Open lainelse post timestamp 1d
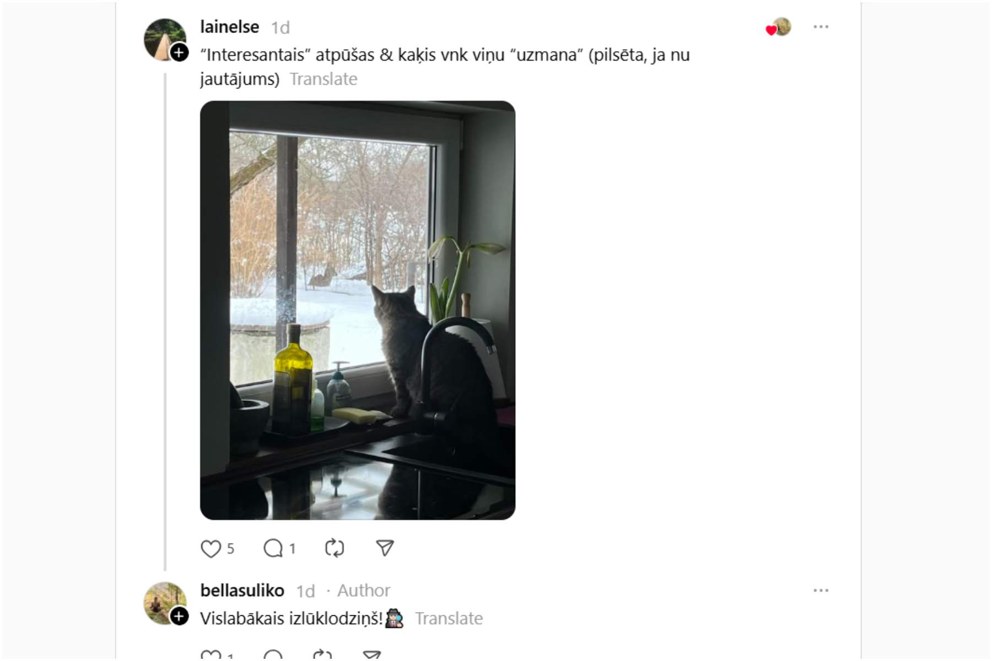 (x=281, y=28)
